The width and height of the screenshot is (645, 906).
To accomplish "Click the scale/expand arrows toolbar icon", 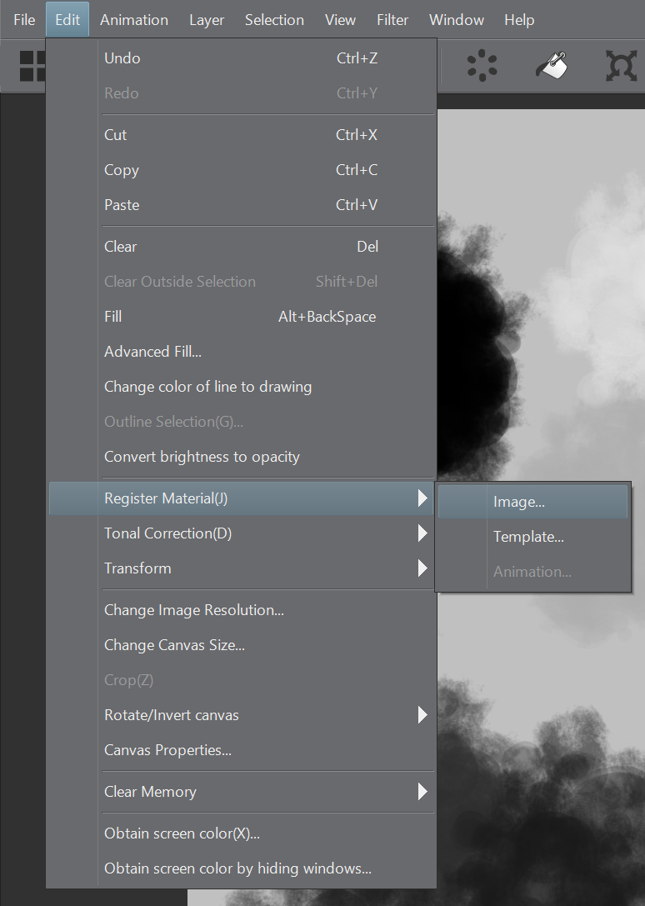I will [622, 65].
